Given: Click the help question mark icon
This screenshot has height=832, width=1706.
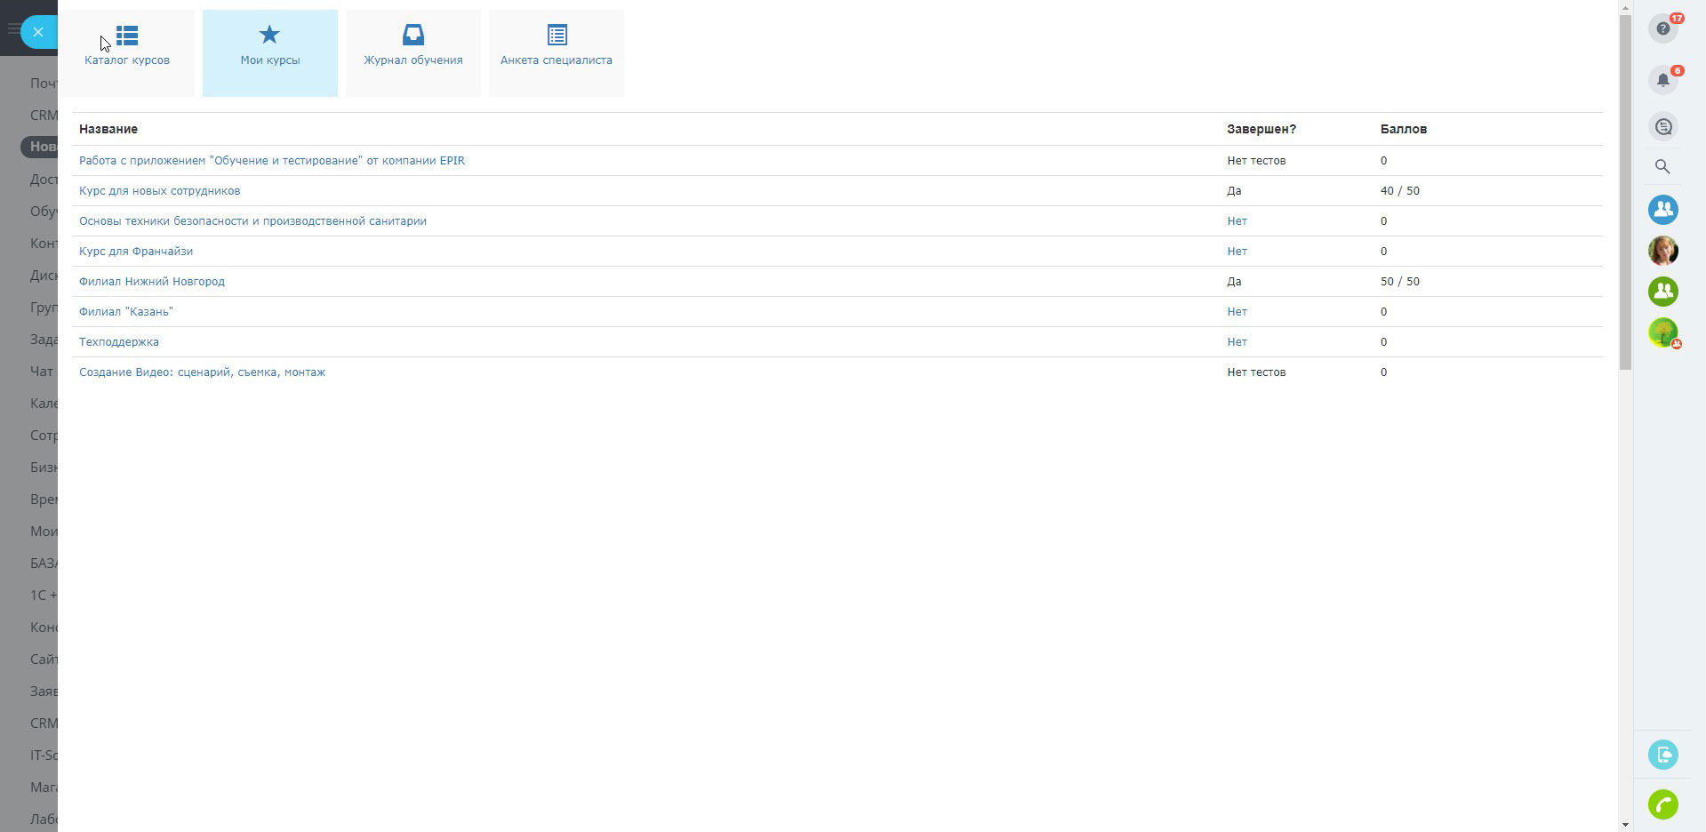Looking at the screenshot, I should click(x=1663, y=28).
